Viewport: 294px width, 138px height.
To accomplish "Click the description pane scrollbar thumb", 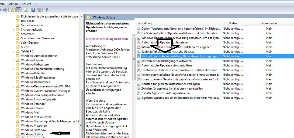I will [134, 58].
